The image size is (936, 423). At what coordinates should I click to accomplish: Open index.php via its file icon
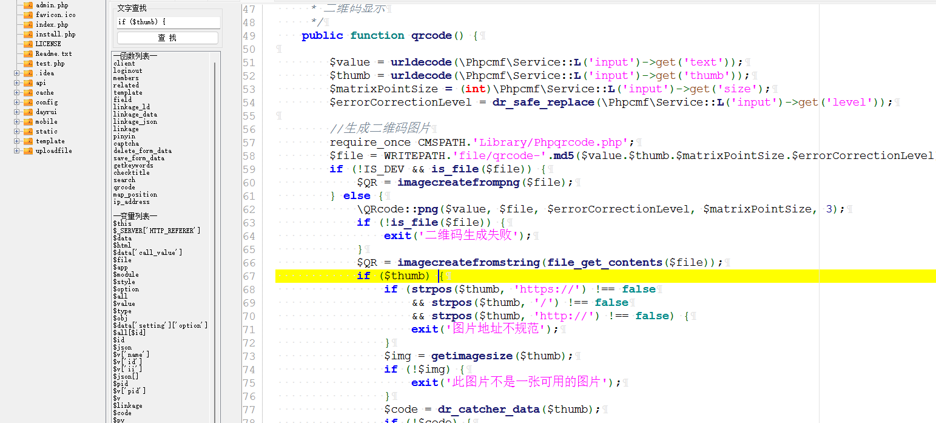[x=27, y=24]
